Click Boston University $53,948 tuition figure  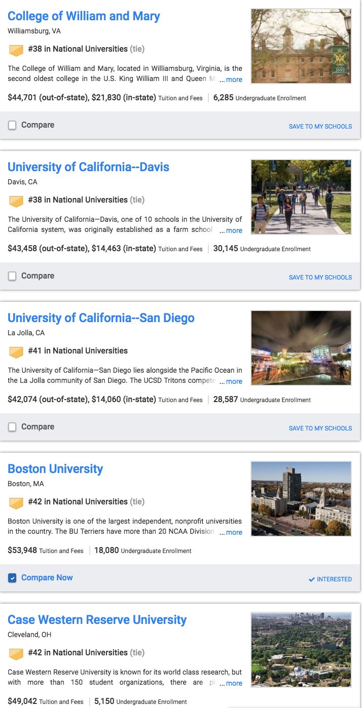[x=22, y=550]
